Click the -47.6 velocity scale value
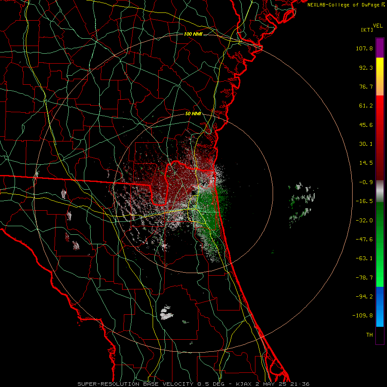387x387 pixels. (364, 240)
